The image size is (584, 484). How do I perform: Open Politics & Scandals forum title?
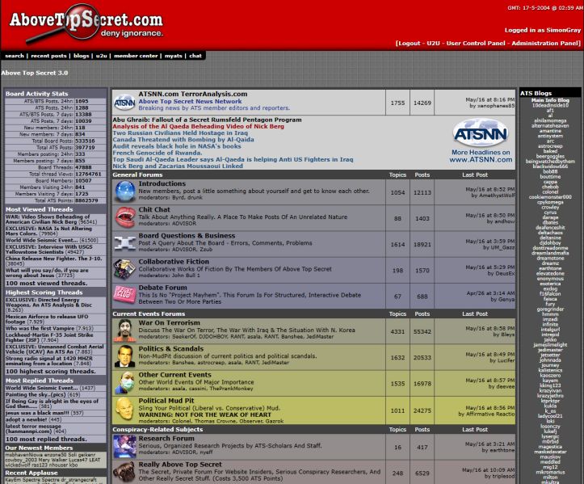click(x=171, y=349)
